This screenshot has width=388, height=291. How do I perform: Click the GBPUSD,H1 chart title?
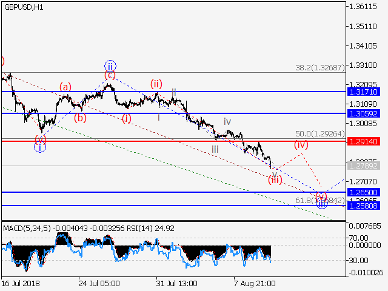click(x=23, y=7)
